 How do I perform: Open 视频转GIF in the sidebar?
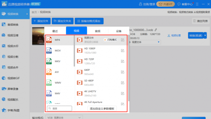click(x=15, y=78)
